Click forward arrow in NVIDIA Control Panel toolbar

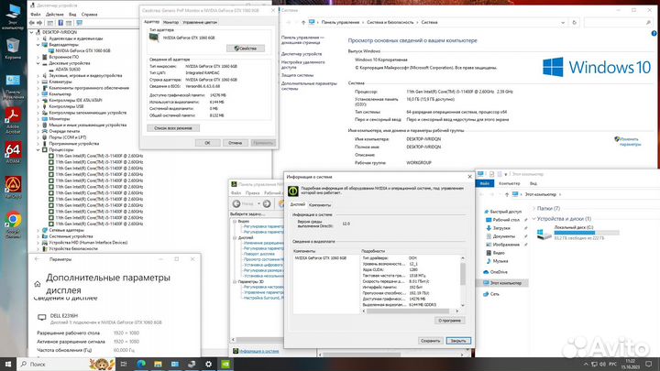point(267,203)
